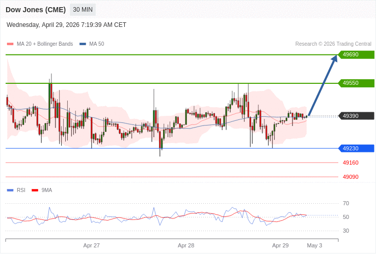Image resolution: width=376 pixels, height=254 pixels.
Task: Click the MA 50 legend label
Action: coord(97,44)
